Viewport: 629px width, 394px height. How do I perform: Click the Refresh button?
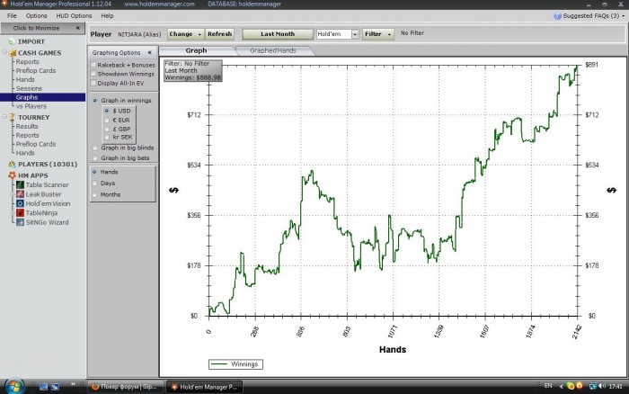[219, 34]
